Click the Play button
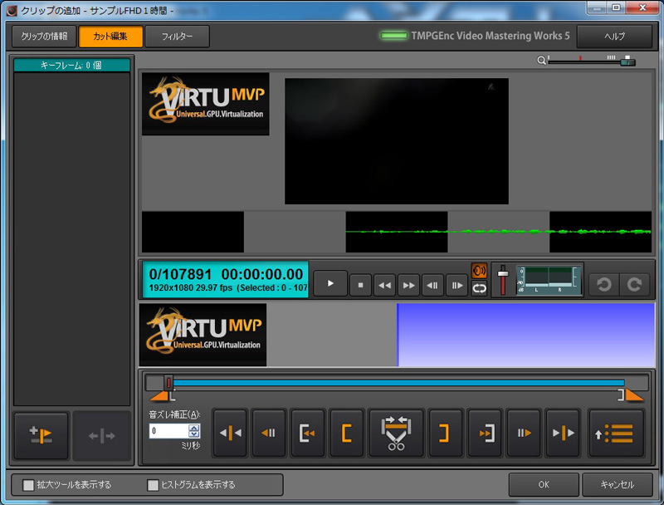Image resolution: width=664 pixels, height=505 pixels. pyautogui.click(x=330, y=284)
